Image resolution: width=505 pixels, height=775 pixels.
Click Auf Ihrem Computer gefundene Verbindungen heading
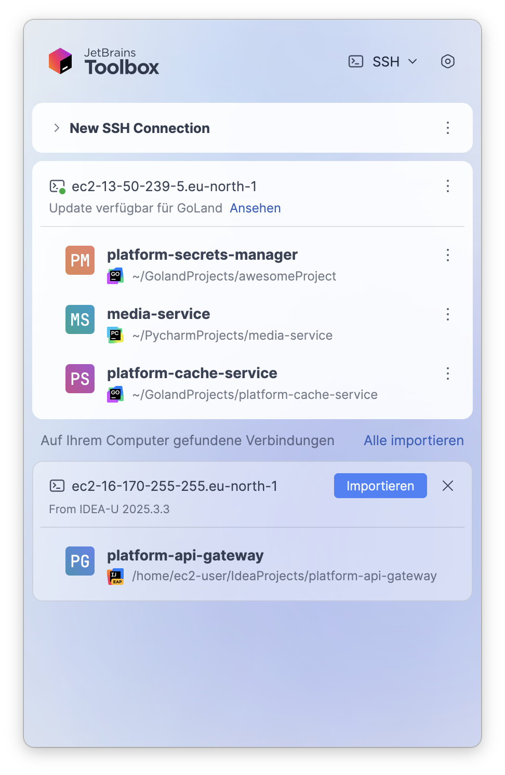pyautogui.click(x=188, y=440)
